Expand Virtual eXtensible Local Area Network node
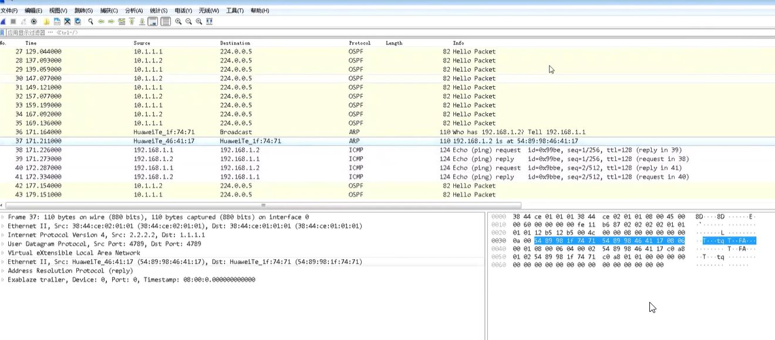This screenshot has height=340, width=775. click(3, 253)
